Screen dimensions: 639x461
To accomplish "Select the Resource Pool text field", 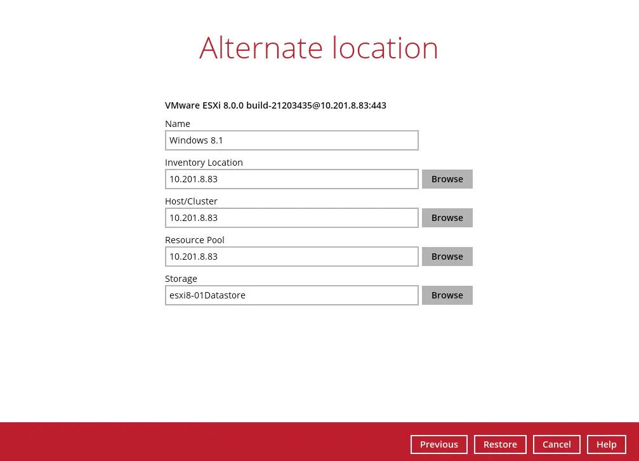I will (291, 257).
